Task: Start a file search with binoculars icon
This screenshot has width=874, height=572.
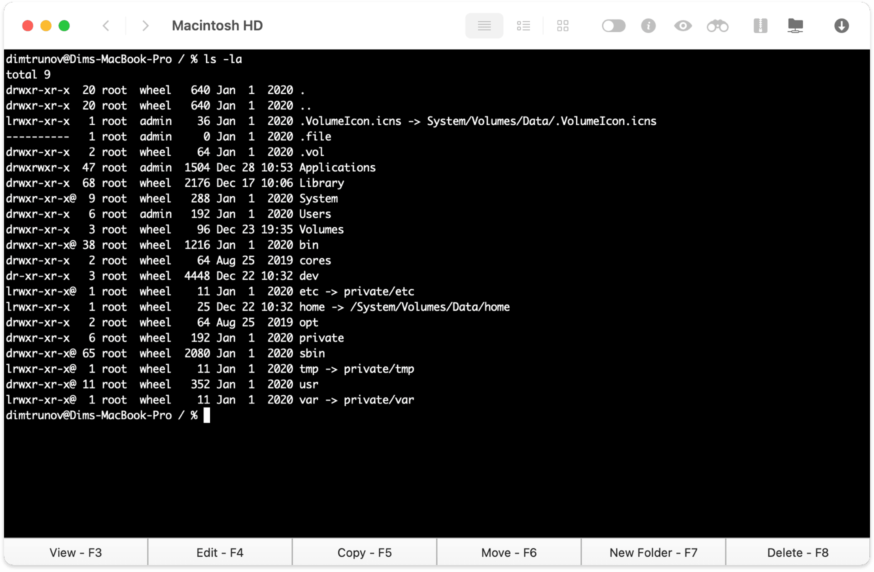Action: tap(717, 25)
